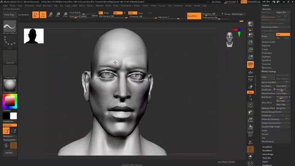
Task: Click the Frame view icon
Action: 250,105
